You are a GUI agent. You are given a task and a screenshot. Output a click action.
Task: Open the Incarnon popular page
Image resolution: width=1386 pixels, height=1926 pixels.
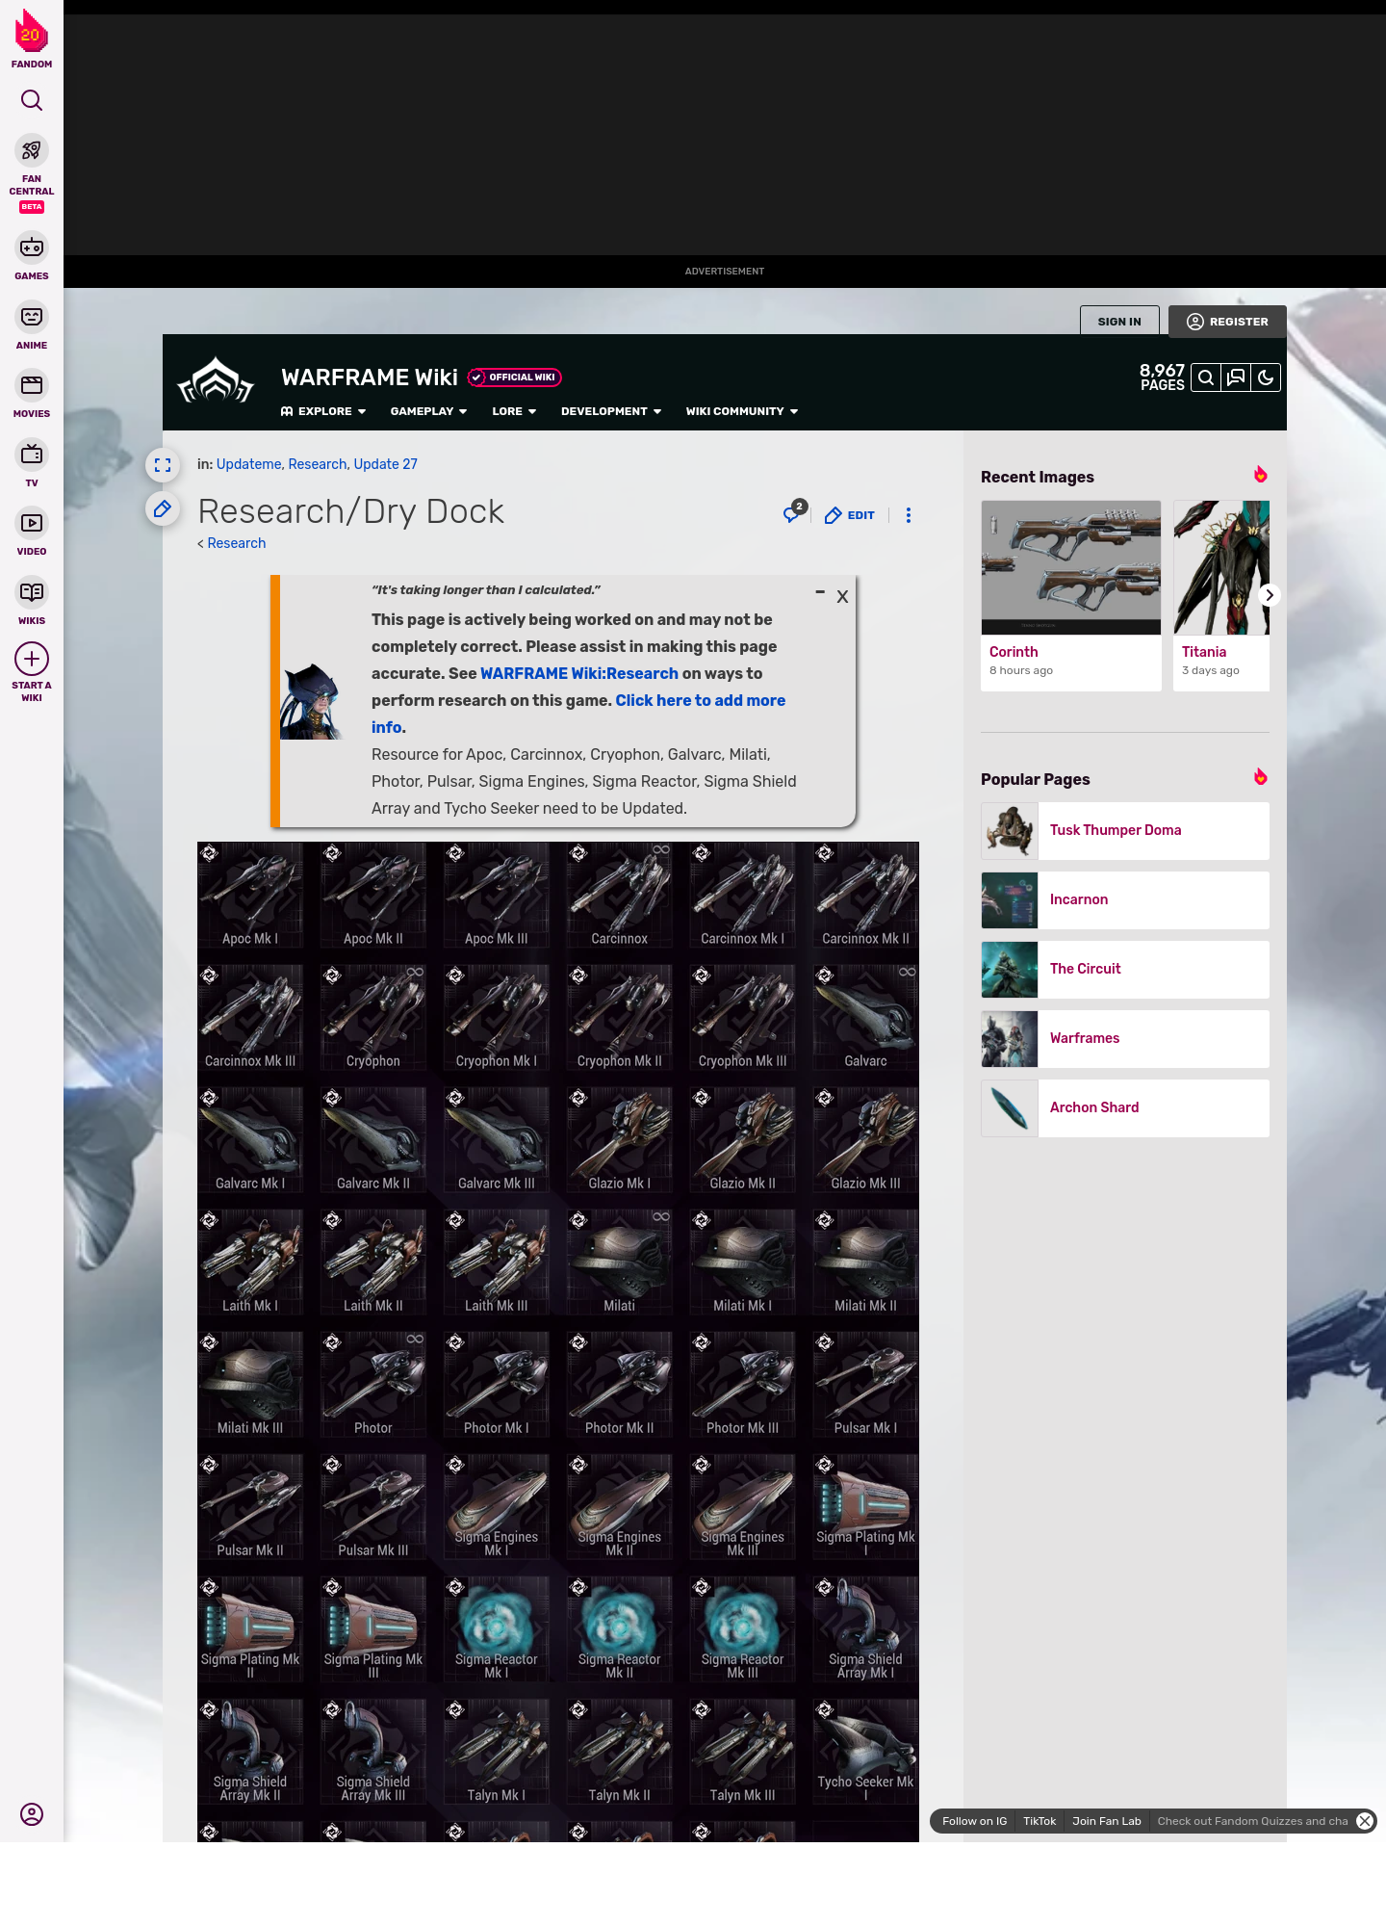pyautogui.click(x=1125, y=899)
